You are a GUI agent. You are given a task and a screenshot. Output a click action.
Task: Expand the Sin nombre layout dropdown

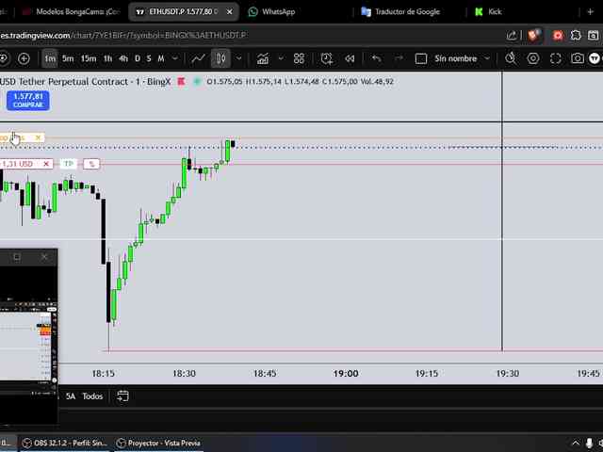tap(487, 58)
